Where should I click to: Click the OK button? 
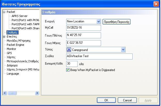(106, 100)
